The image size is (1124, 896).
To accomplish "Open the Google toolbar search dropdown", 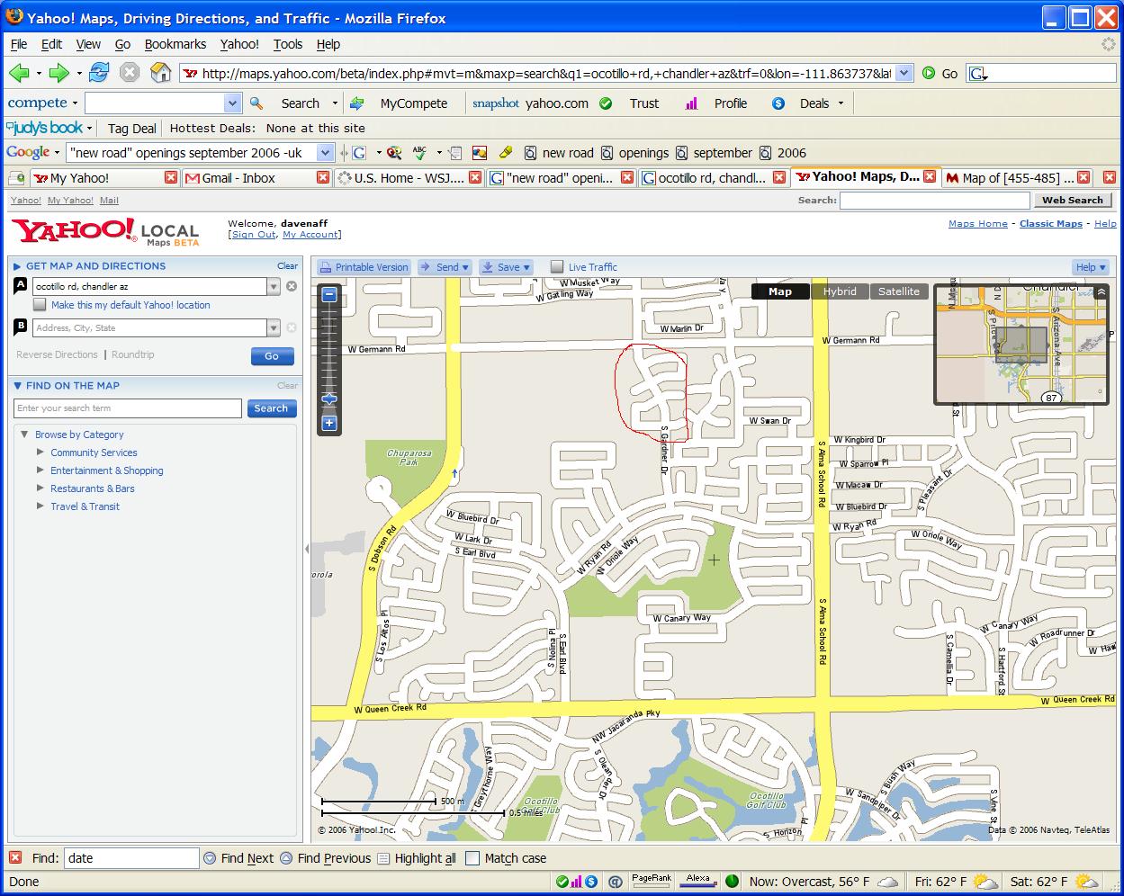I will click(x=326, y=153).
